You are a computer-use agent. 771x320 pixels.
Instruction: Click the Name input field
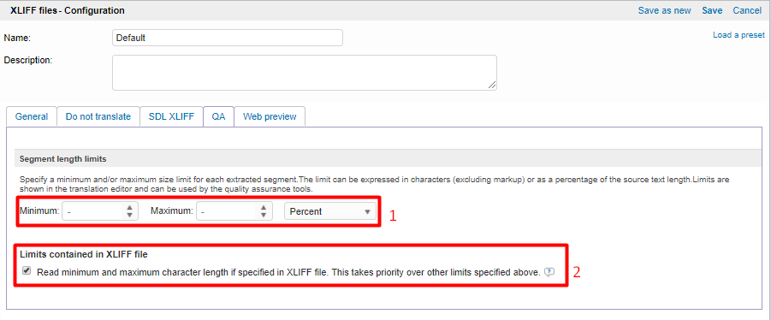click(x=228, y=38)
